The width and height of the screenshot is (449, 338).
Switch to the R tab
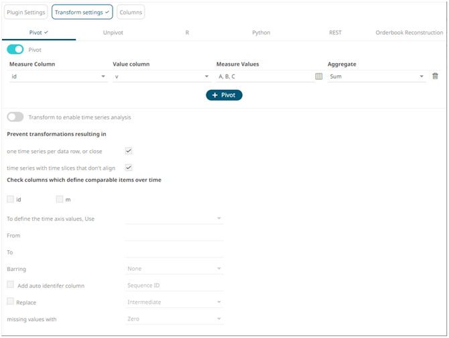(187, 33)
